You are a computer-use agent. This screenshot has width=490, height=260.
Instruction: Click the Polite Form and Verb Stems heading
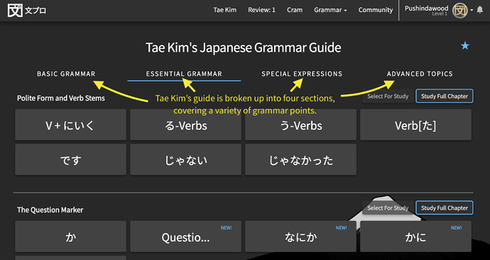[x=61, y=98]
